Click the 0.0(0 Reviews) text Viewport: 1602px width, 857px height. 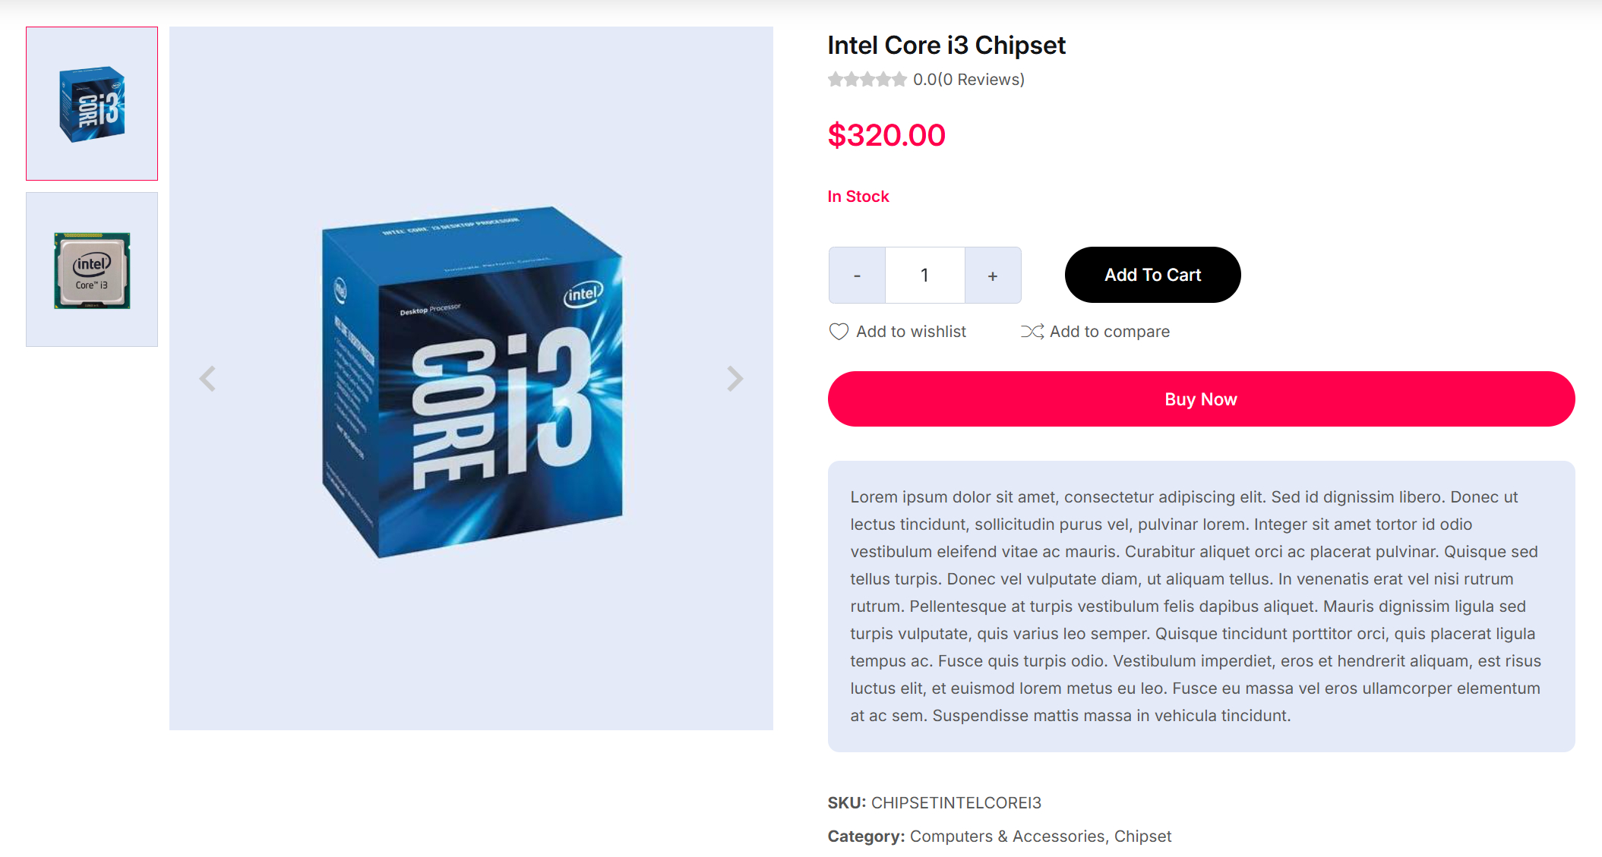tap(968, 80)
